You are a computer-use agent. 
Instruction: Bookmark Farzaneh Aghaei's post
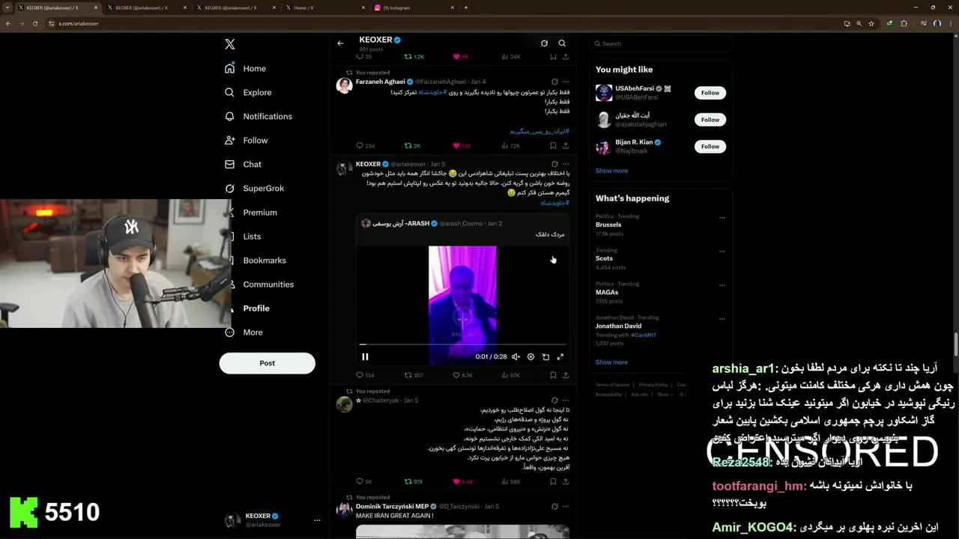(x=553, y=146)
